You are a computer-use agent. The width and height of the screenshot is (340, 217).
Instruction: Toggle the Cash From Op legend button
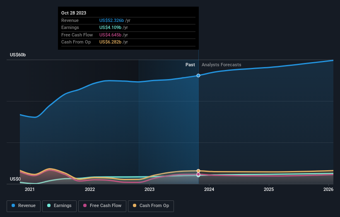[151, 206]
